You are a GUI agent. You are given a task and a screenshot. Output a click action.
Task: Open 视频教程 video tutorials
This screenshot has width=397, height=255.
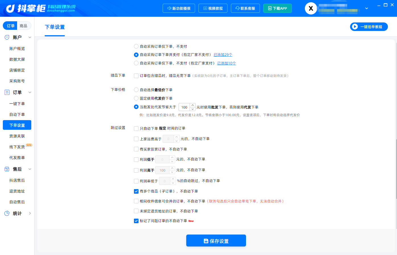pos(213,8)
